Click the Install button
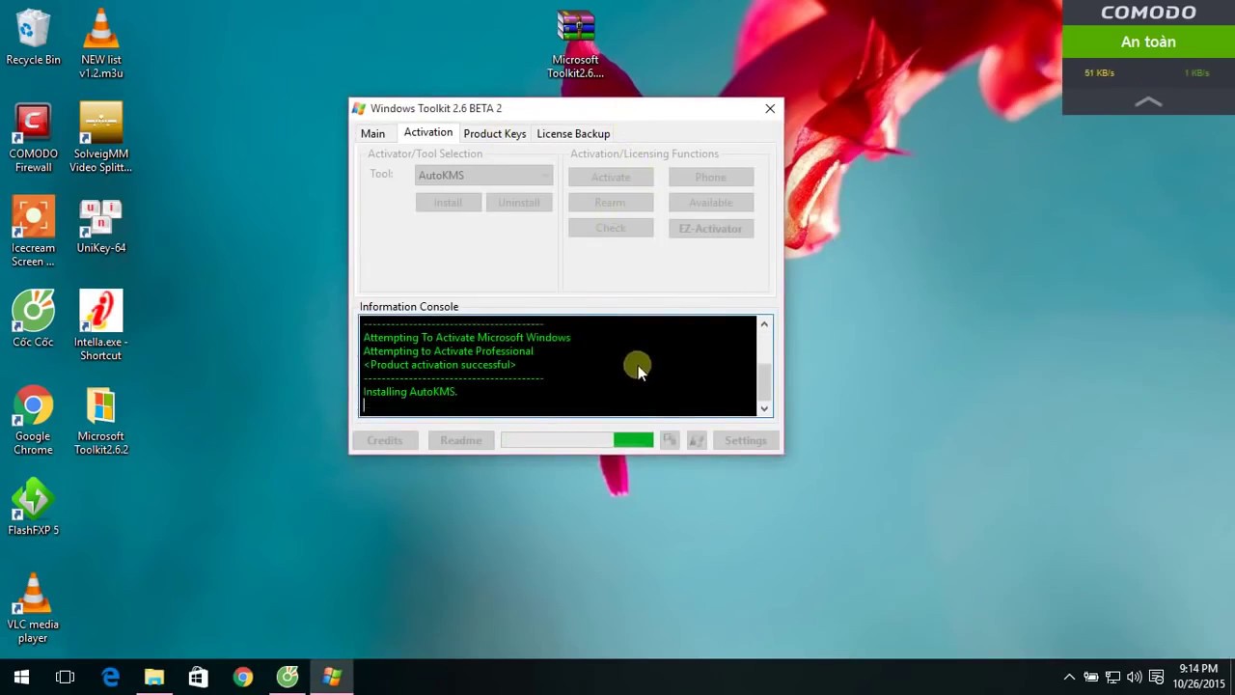1235x695 pixels. click(x=449, y=203)
